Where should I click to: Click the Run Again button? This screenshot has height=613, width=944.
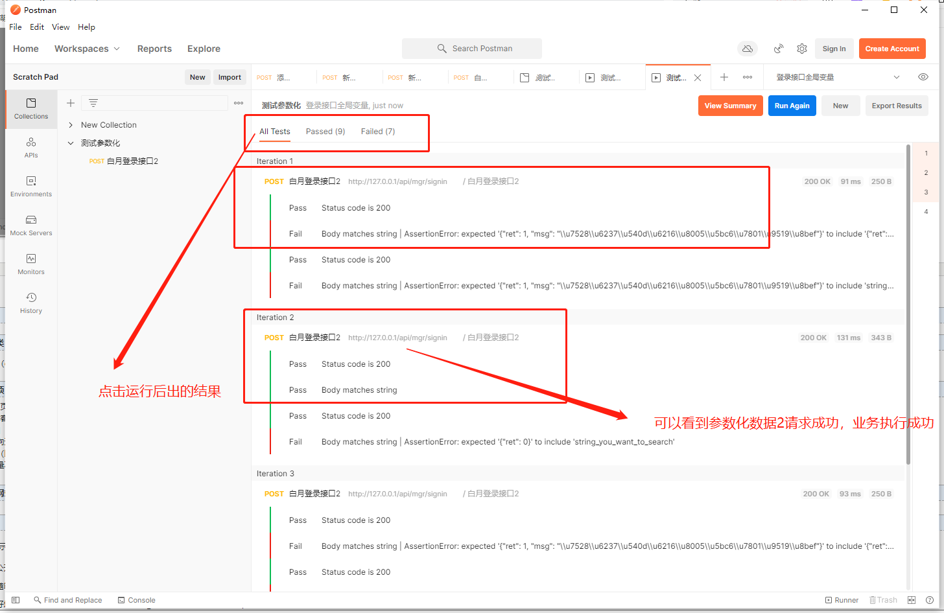792,106
